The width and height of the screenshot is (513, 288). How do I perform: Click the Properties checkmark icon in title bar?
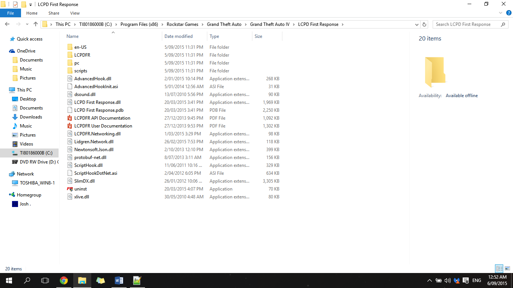[15, 4]
